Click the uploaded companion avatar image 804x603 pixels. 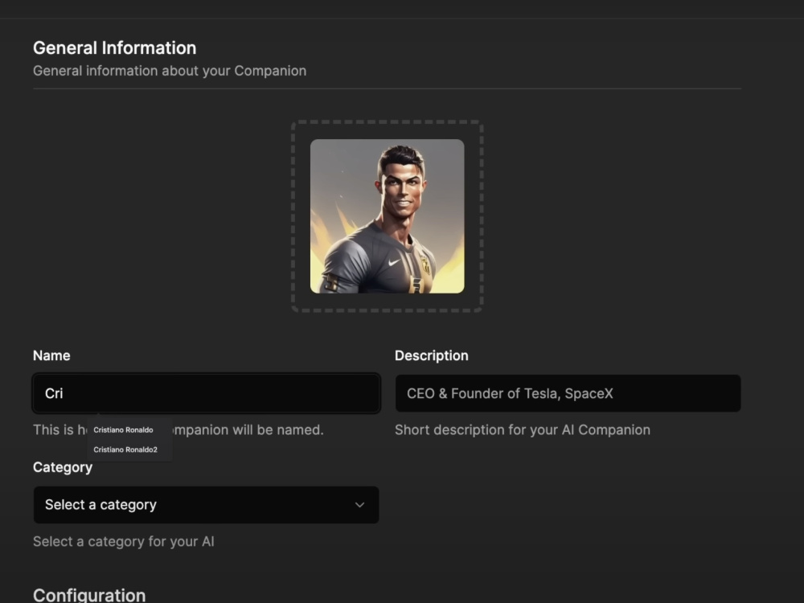tap(388, 216)
